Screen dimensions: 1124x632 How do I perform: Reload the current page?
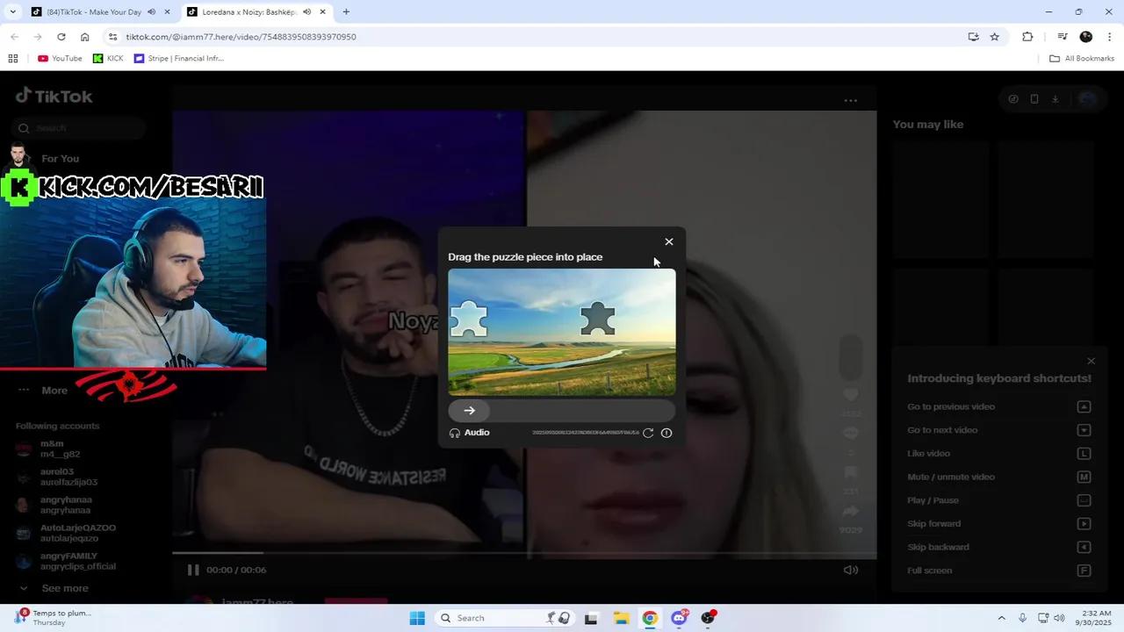(61, 37)
